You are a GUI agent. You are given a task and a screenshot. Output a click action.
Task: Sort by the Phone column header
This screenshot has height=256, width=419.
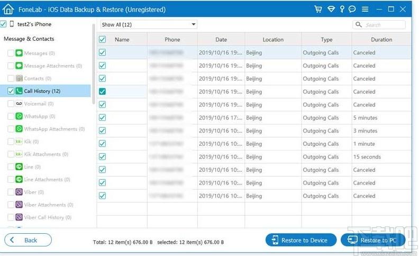[x=172, y=39]
